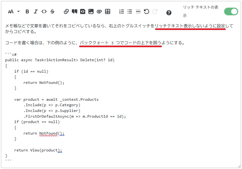Click the '.FirstOrDefaultAsync(m => m.ProductId == id);' line
The image size is (242, 169).
pos(75,116)
